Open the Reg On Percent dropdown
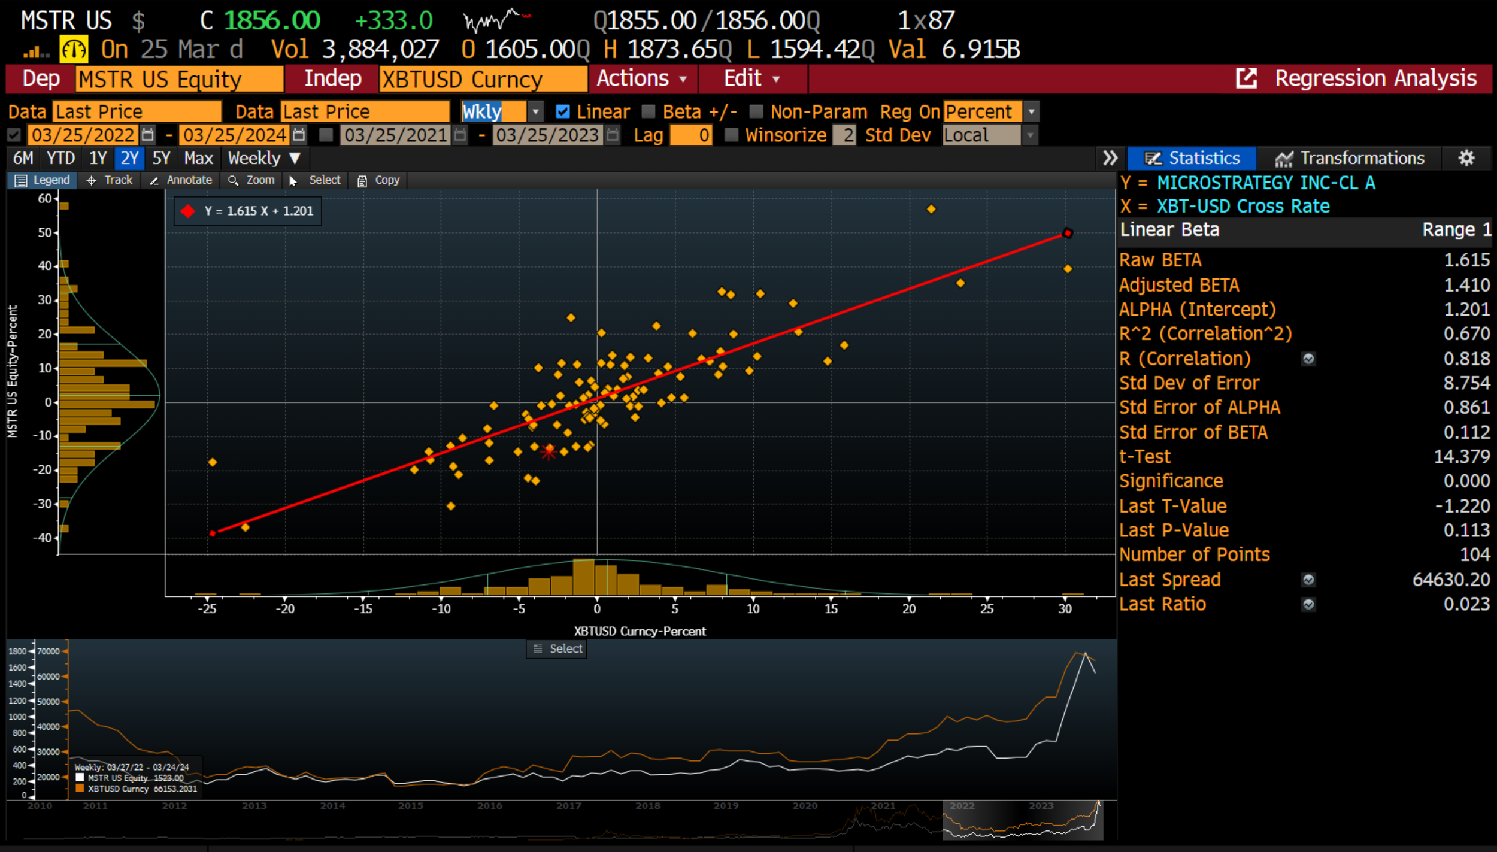 1032,111
